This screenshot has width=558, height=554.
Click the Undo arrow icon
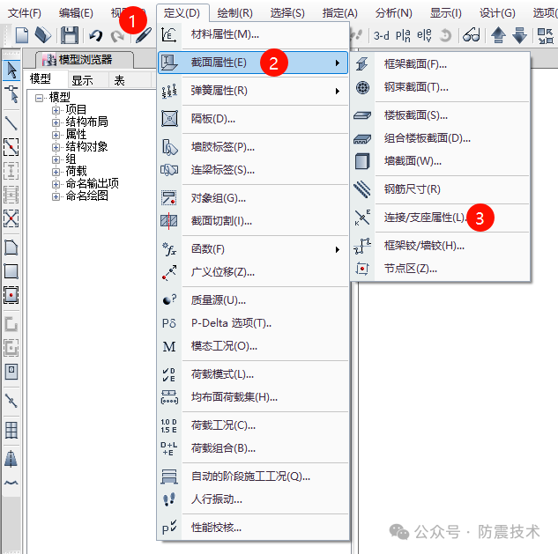(95, 35)
